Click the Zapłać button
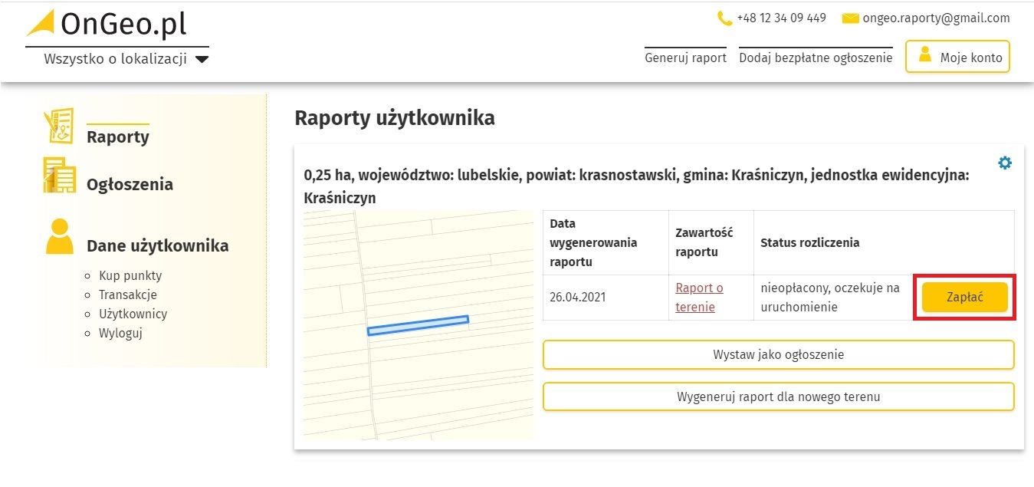The height and width of the screenshot is (487, 1034). [x=964, y=297]
